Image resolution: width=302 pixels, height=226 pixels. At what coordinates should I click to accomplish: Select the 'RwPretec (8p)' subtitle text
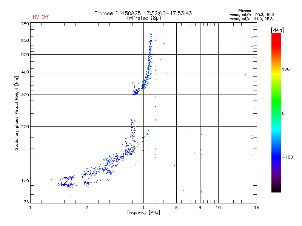(x=143, y=18)
